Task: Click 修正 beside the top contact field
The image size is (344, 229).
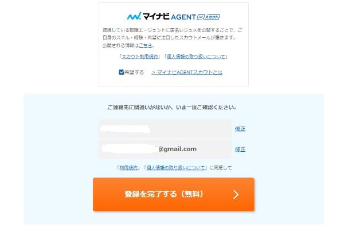Action: (x=240, y=129)
